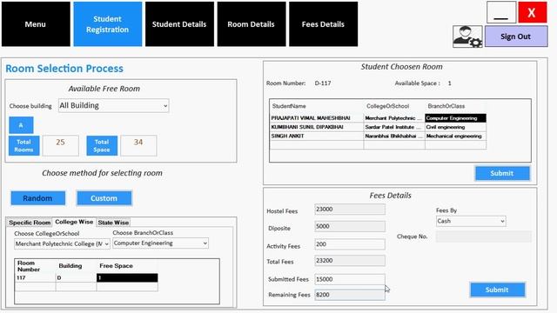Select Civil engineering cell
The height and width of the screenshot is (313, 557).
pyautogui.click(x=455, y=127)
